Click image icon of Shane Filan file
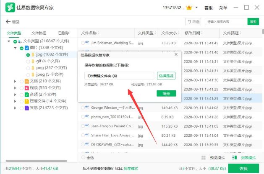This screenshot has width=264, height=174. coord(87,135)
